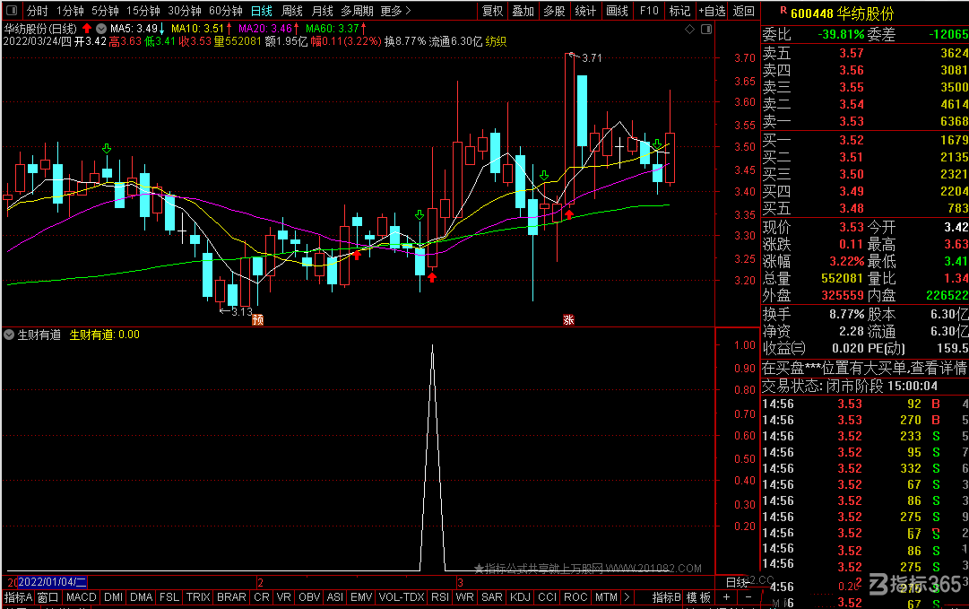Screen dimensions: 969x609
Task: Click the 叠加 overlay button
Action: pos(523,11)
